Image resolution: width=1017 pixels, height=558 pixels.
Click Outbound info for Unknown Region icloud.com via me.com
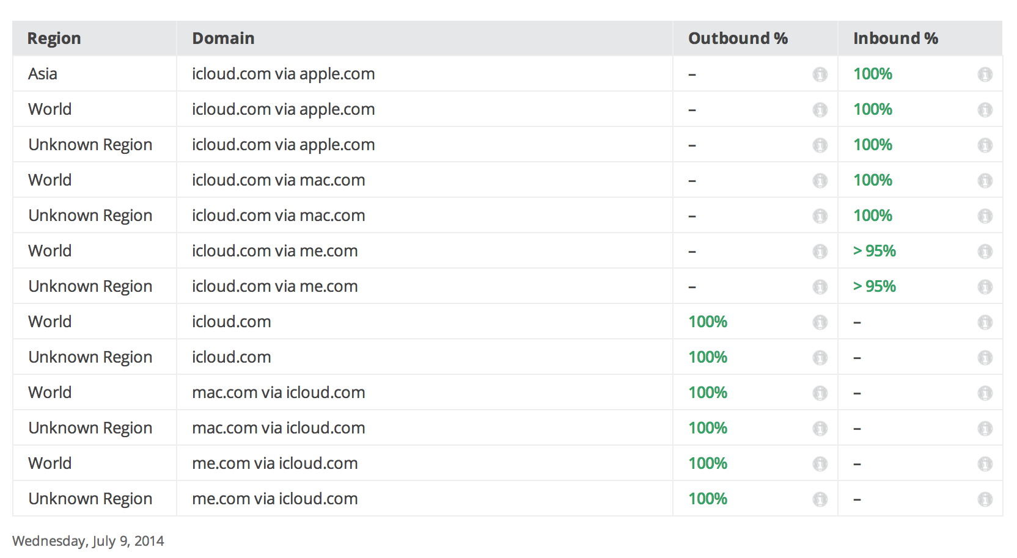(x=820, y=287)
